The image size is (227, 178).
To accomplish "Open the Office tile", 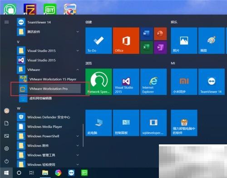I will (x=126, y=40).
